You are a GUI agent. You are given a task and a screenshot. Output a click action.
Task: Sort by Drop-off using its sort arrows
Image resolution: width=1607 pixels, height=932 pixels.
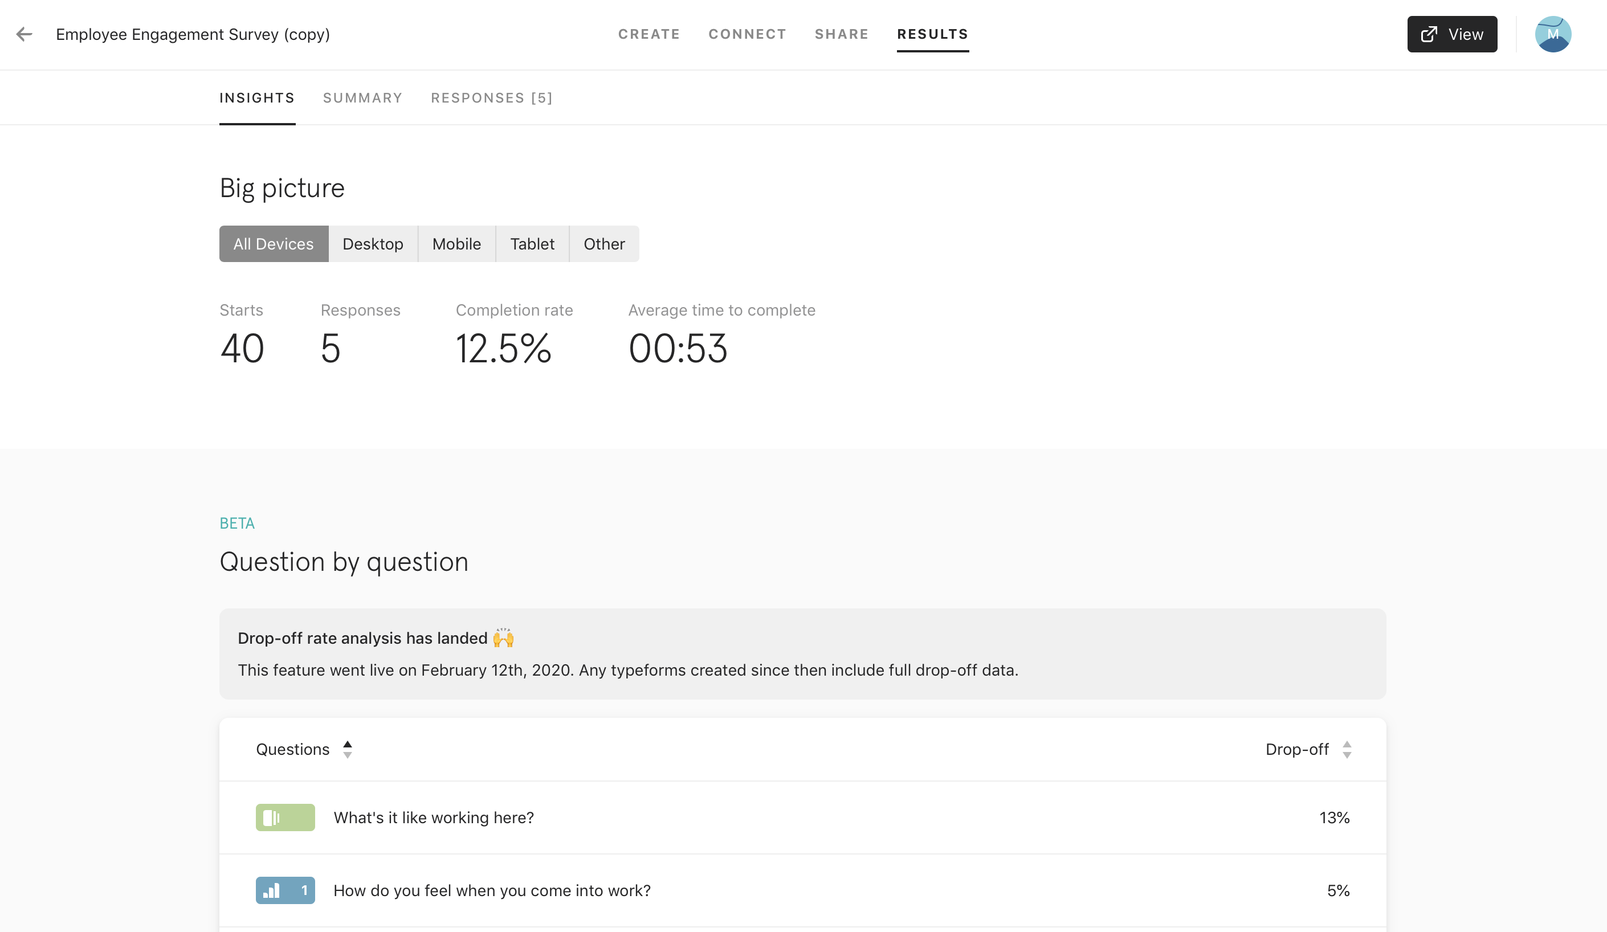[1347, 749]
